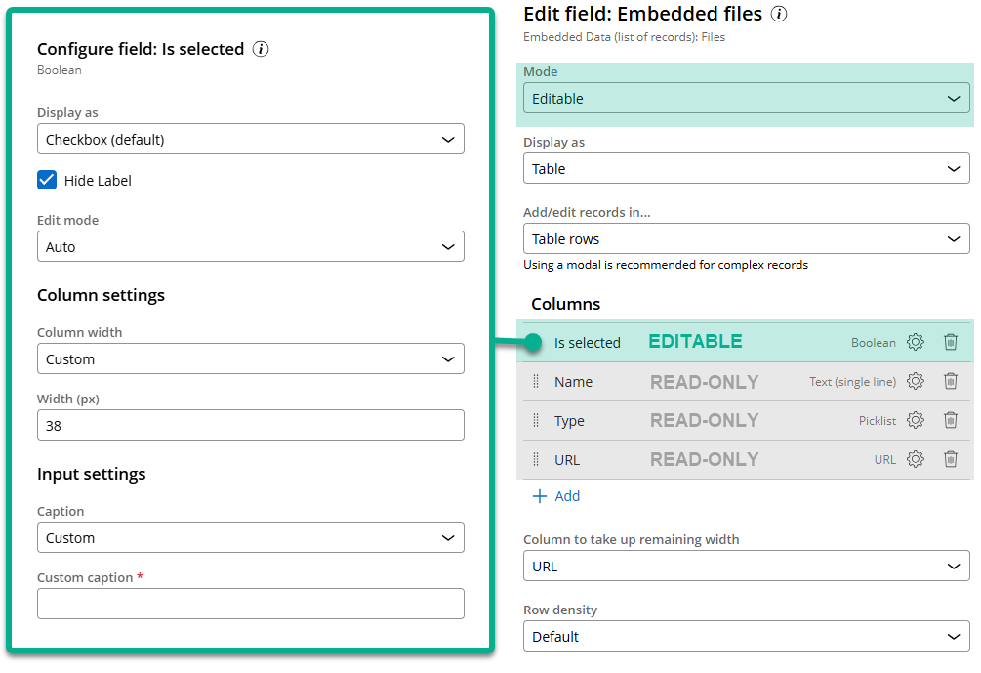Delete the URL column
981x673 pixels.
point(951,459)
